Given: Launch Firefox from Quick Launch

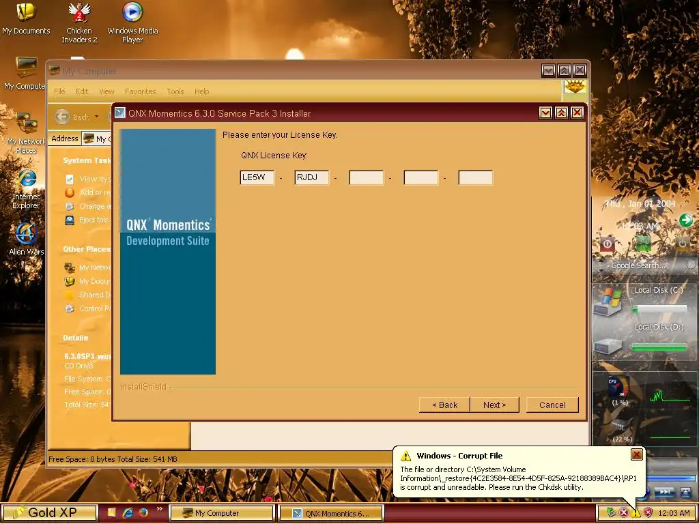Looking at the screenshot, I should coord(143,513).
